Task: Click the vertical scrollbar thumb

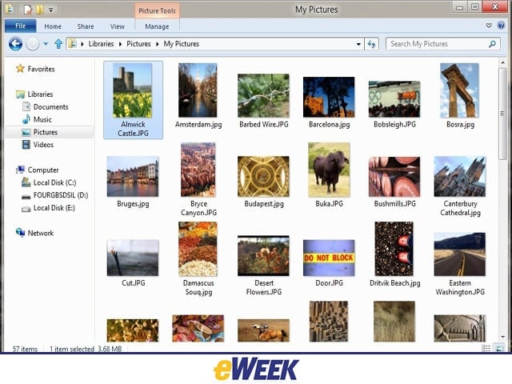Action: (502, 113)
